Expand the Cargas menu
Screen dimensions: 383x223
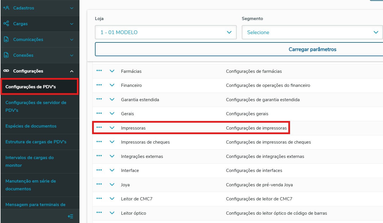pos(72,24)
